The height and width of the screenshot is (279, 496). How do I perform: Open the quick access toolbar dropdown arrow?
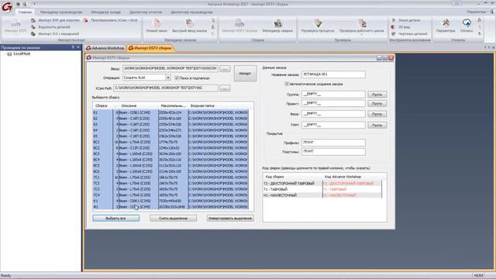[34, 4]
